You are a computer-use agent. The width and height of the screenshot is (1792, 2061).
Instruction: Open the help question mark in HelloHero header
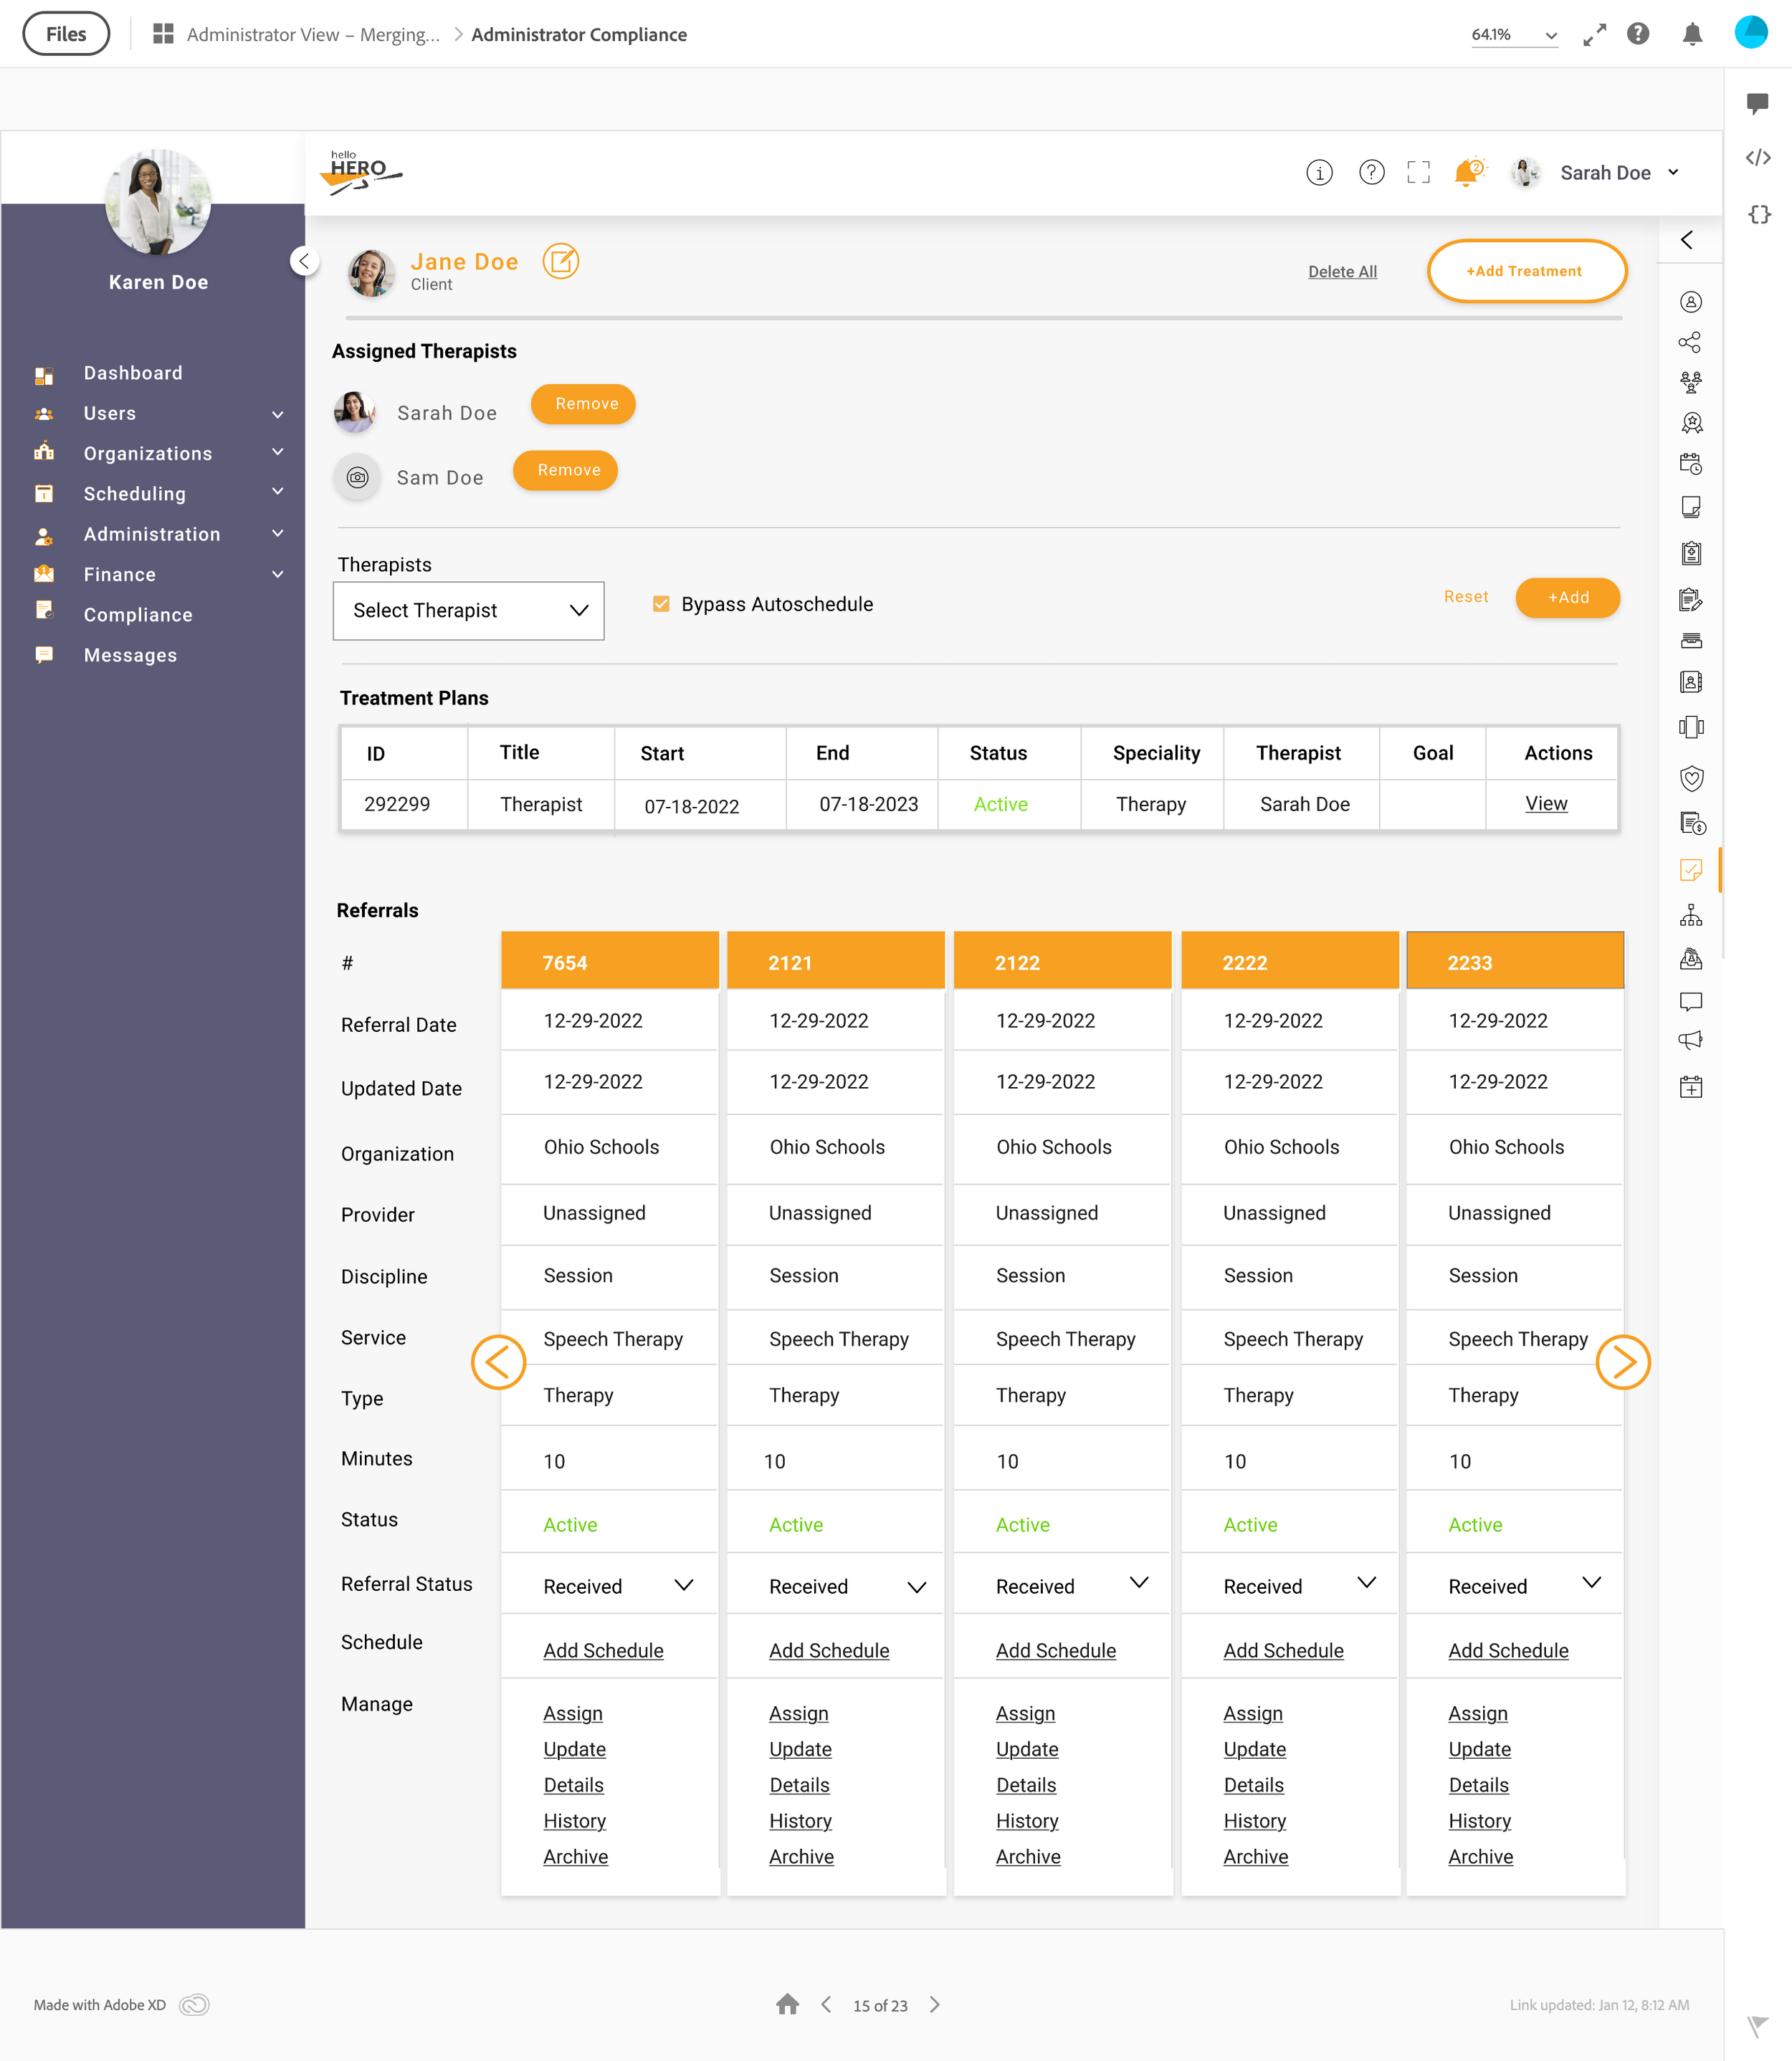(x=1371, y=173)
